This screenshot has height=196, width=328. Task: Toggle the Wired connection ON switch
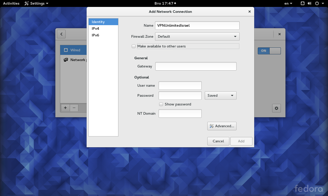click(x=269, y=51)
